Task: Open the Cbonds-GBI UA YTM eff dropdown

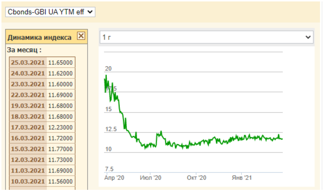Action: [x=50, y=12]
